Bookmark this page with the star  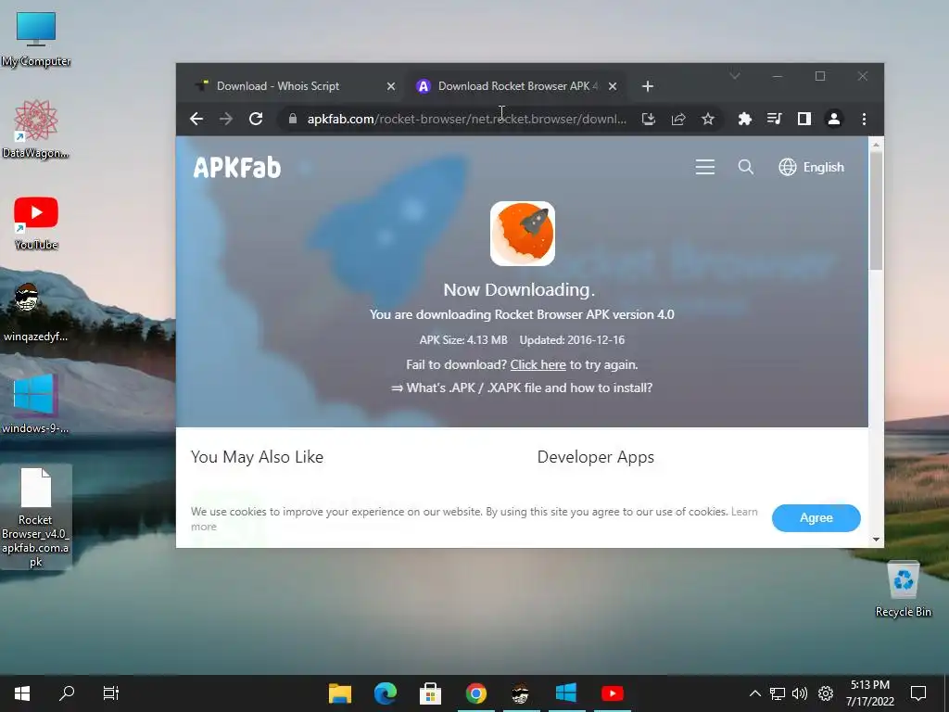[708, 119]
